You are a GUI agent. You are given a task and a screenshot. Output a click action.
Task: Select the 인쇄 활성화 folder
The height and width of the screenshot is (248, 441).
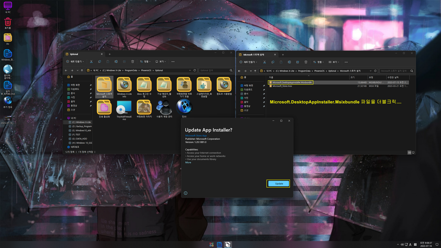click(104, 109)
